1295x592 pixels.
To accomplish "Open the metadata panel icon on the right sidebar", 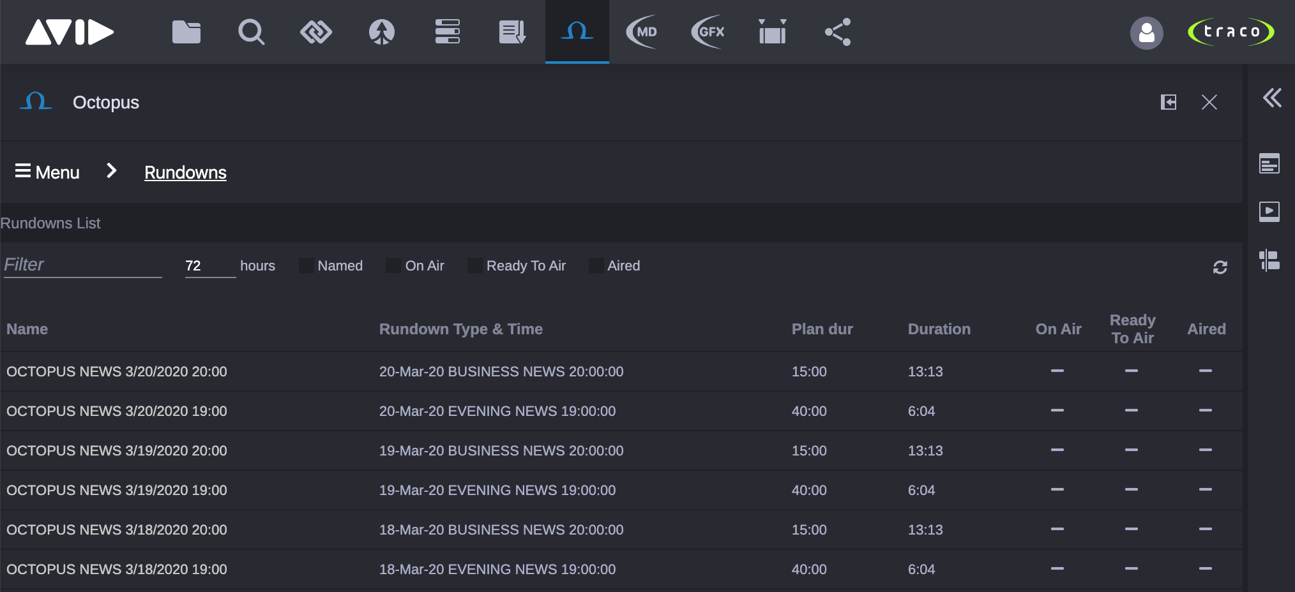I will point(1270,163).
